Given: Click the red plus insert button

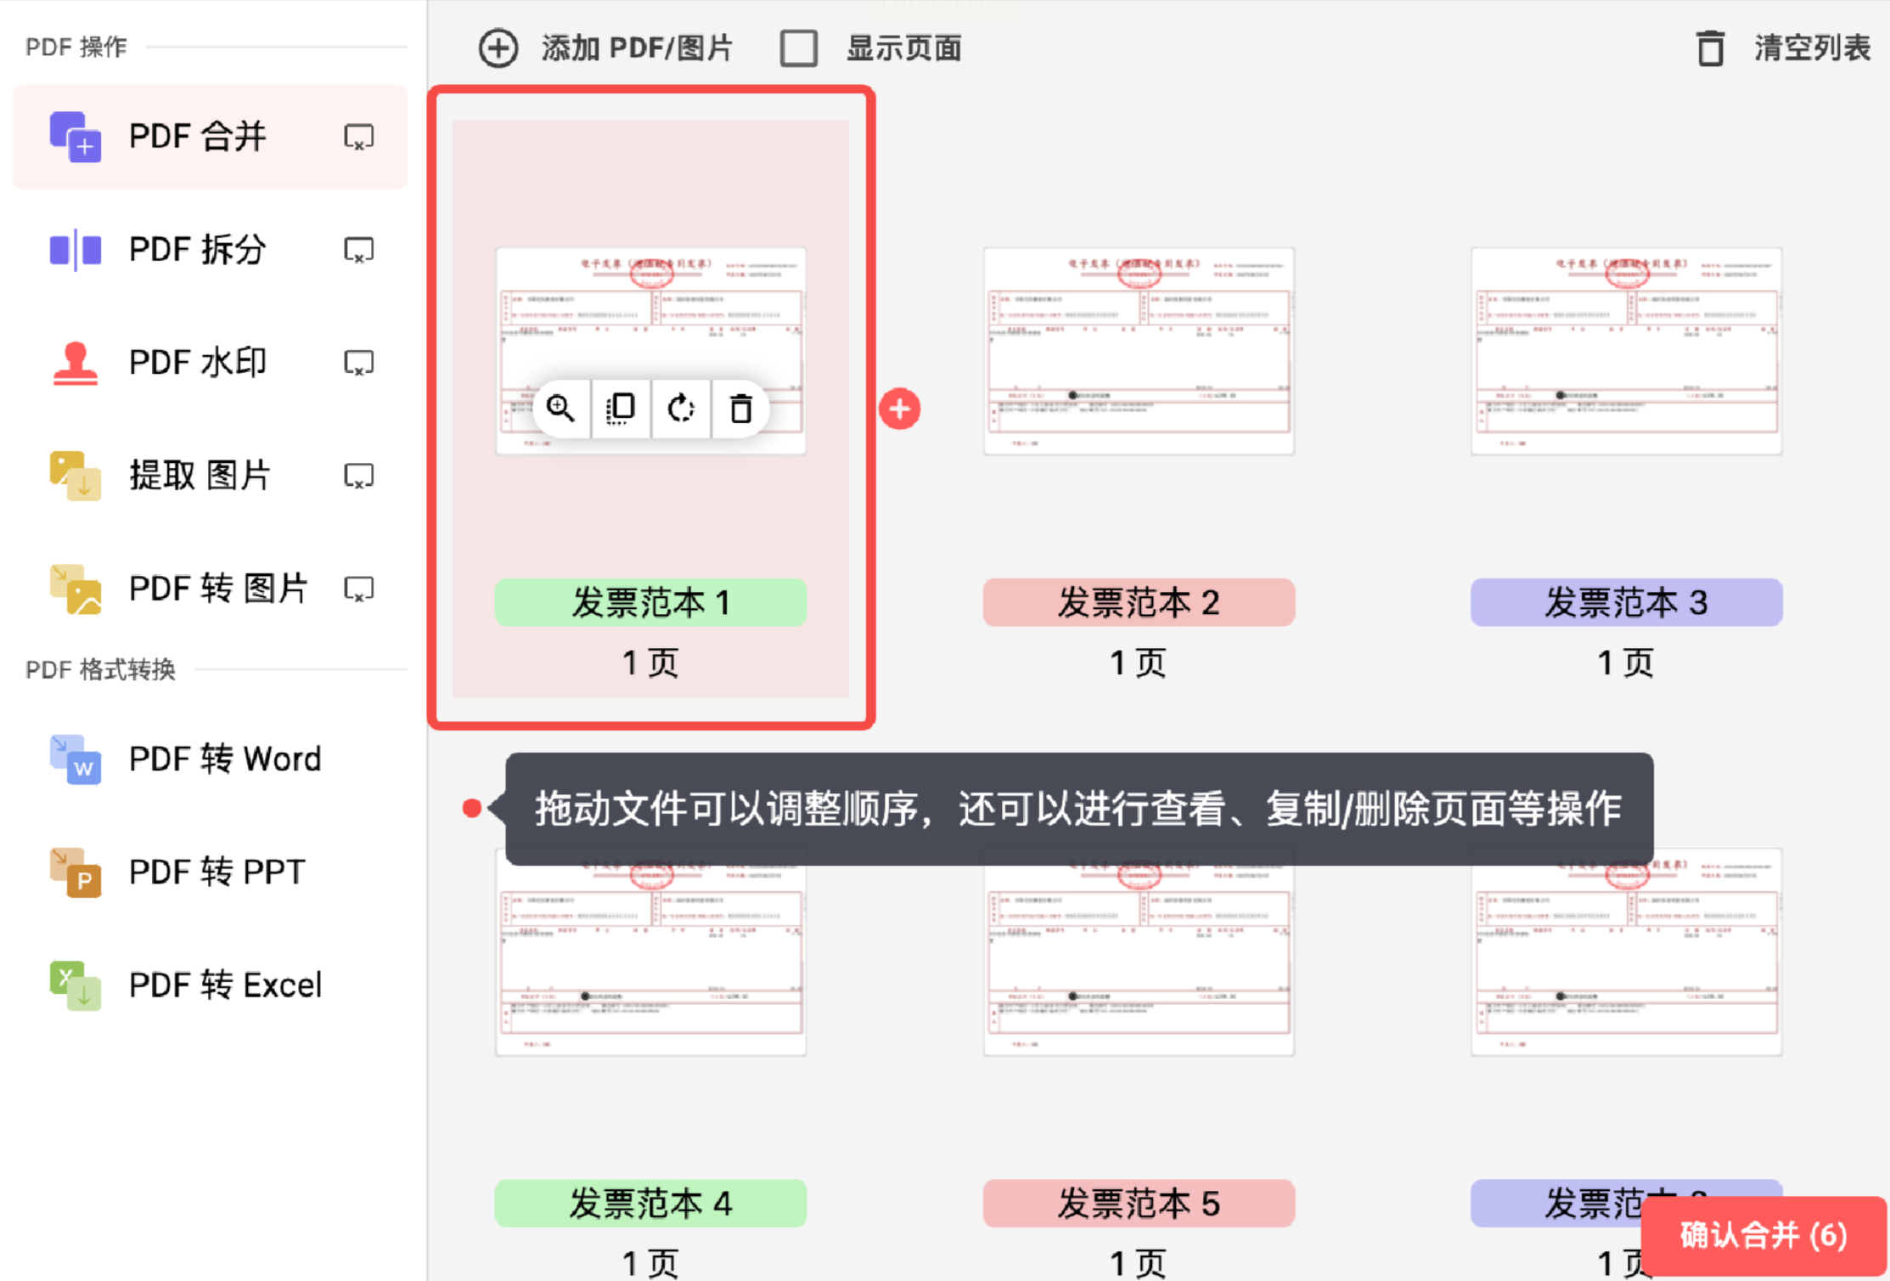Looking at the screenshot, I should click(x=899, y=409).
